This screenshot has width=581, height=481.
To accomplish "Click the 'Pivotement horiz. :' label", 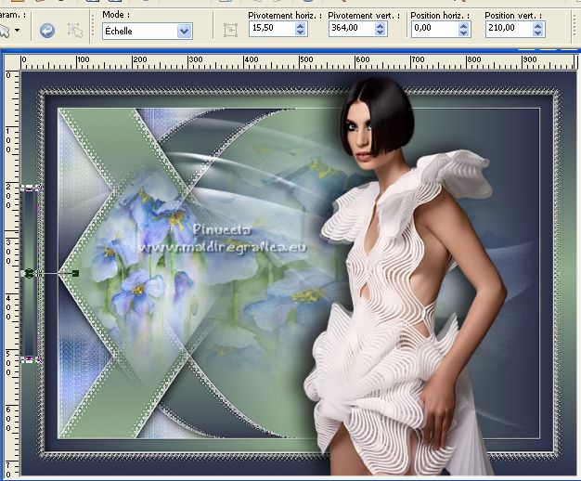I will click(285, 16).
